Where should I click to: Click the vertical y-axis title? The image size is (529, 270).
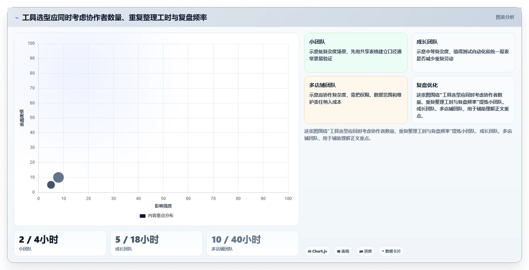click(22, 118)
